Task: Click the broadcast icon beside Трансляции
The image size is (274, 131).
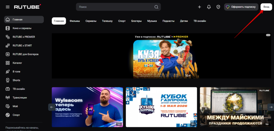Action: pyautogui.click(x=8, y=98)
